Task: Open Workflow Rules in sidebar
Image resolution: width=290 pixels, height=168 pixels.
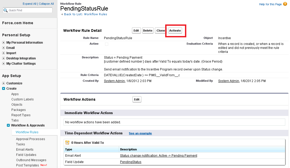Action: click(27, 132)
